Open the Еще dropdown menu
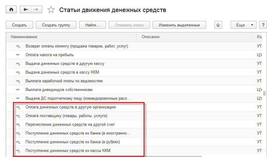The width and height of the screenshot is (267, 157). pyautogui.click(x=243, y=25)
